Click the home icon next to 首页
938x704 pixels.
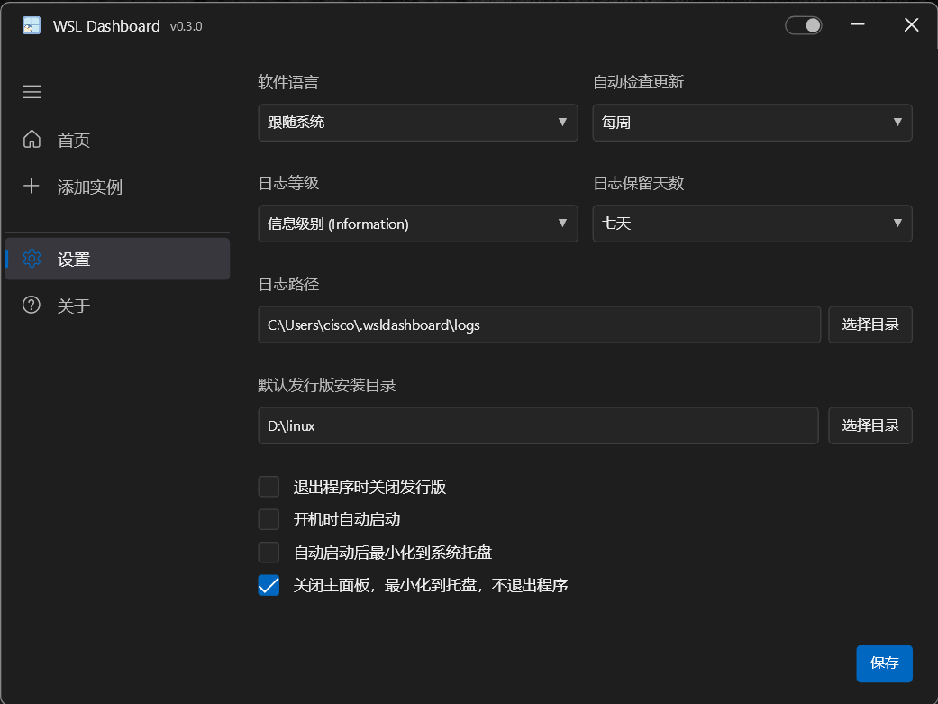[32, 139]
